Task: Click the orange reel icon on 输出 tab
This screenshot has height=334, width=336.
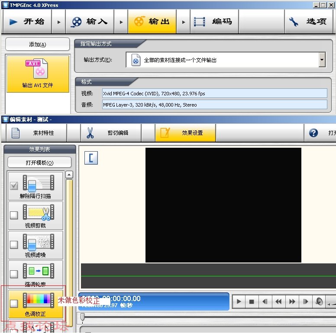Action: 139,21
